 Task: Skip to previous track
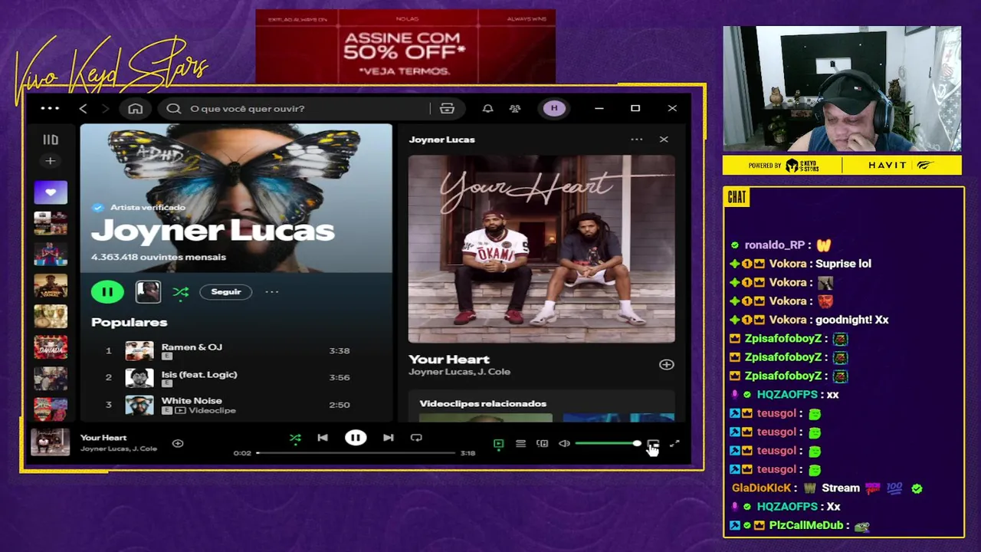pos(323,438)
